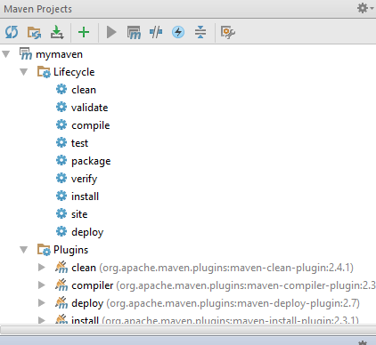Select the Lifecycle folder label

pos(74,72)
